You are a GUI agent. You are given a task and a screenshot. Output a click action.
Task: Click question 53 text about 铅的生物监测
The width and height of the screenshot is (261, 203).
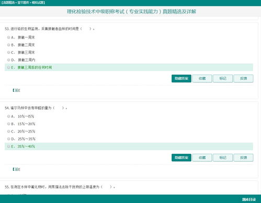pyautogui.click(x=50, y=29)
